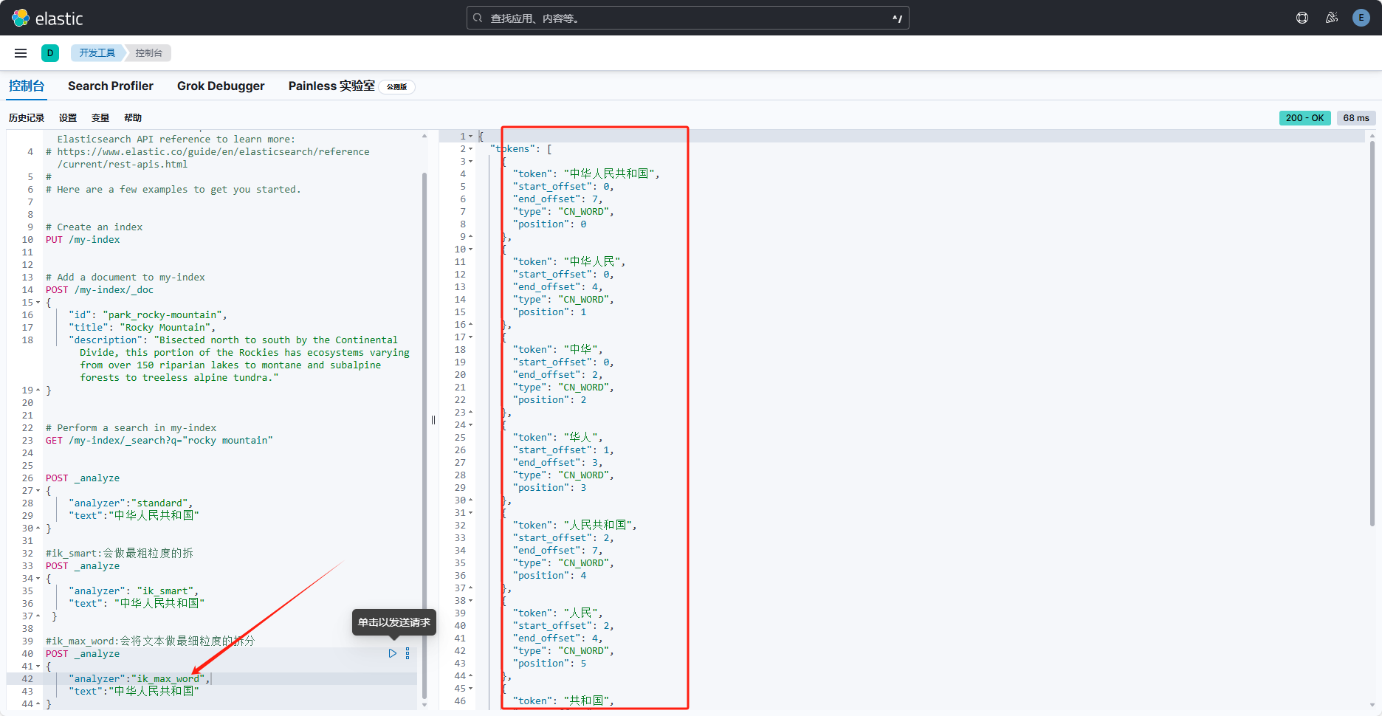Click the output panel vertical scrollbar

(x=1372, y=334)
